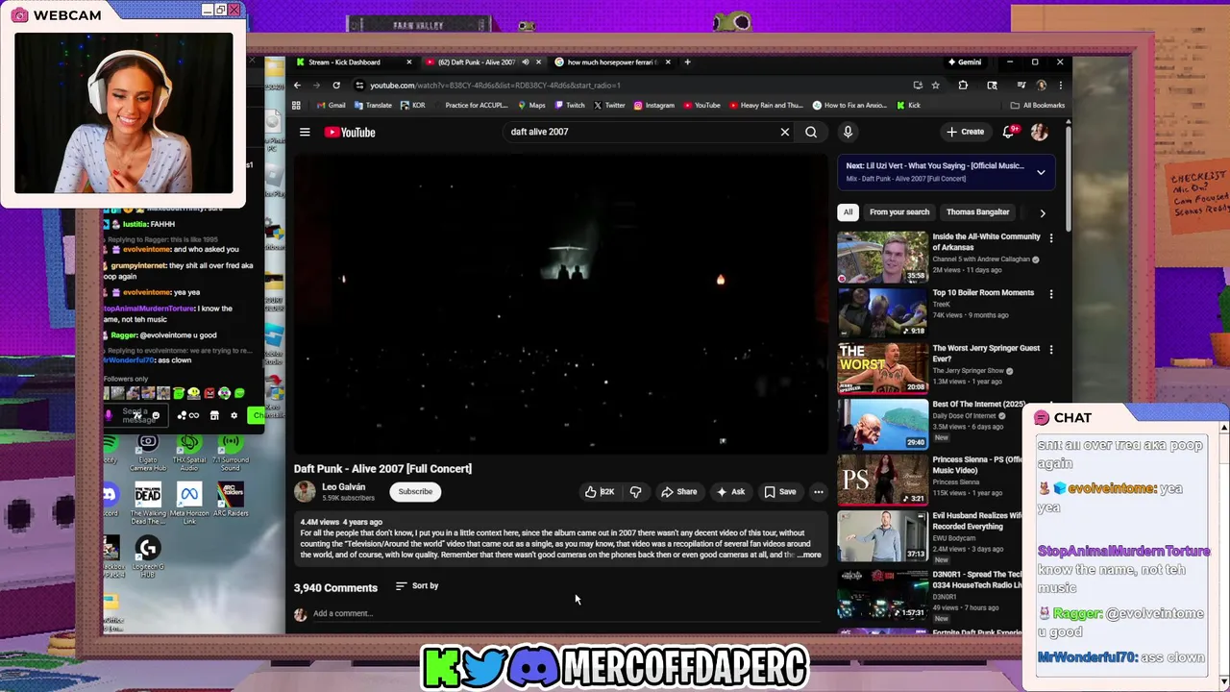Subscribe to Leo Galván channel
1230x692 pixels.
(x=415, y=492)
